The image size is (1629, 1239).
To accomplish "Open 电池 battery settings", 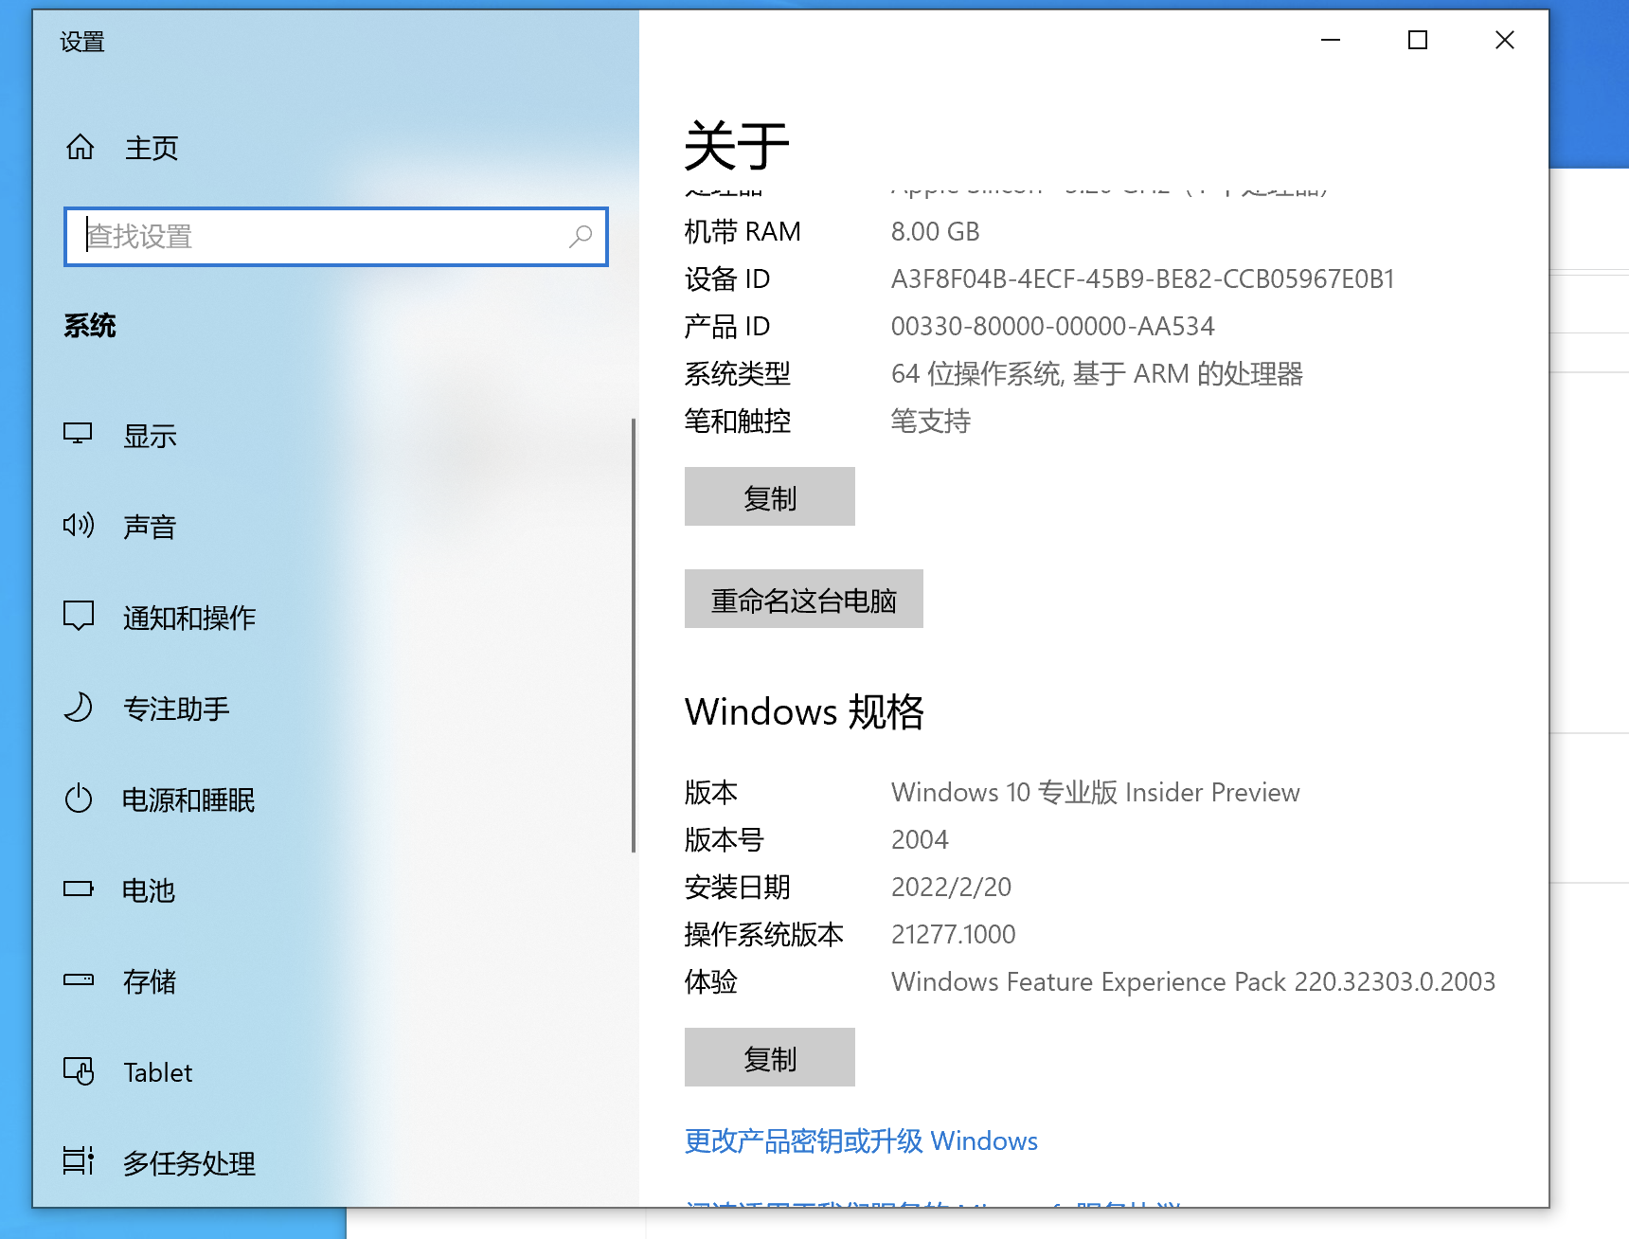I will point(150,890).
